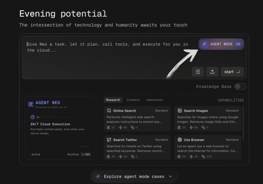Select the Research tab
This screenshot has width=263, height=184.
pyautogui.click(x=113, y=100)
